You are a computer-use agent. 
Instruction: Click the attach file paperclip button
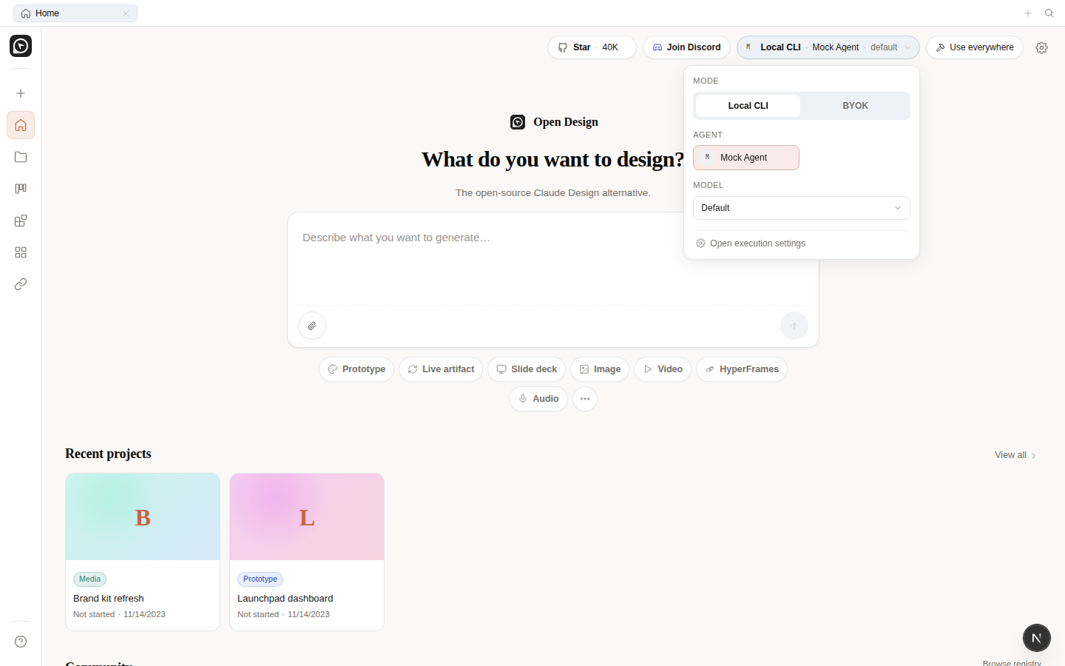[x=312, y=326]
